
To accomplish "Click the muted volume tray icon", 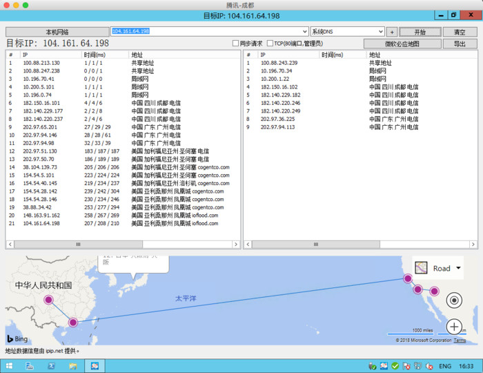I will (x=429, y=366).
